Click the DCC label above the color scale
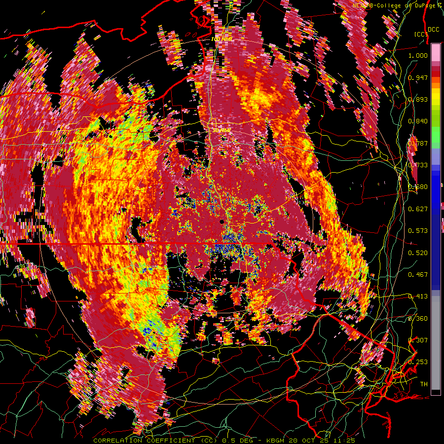444x444 pixels. tap(433, 30)
